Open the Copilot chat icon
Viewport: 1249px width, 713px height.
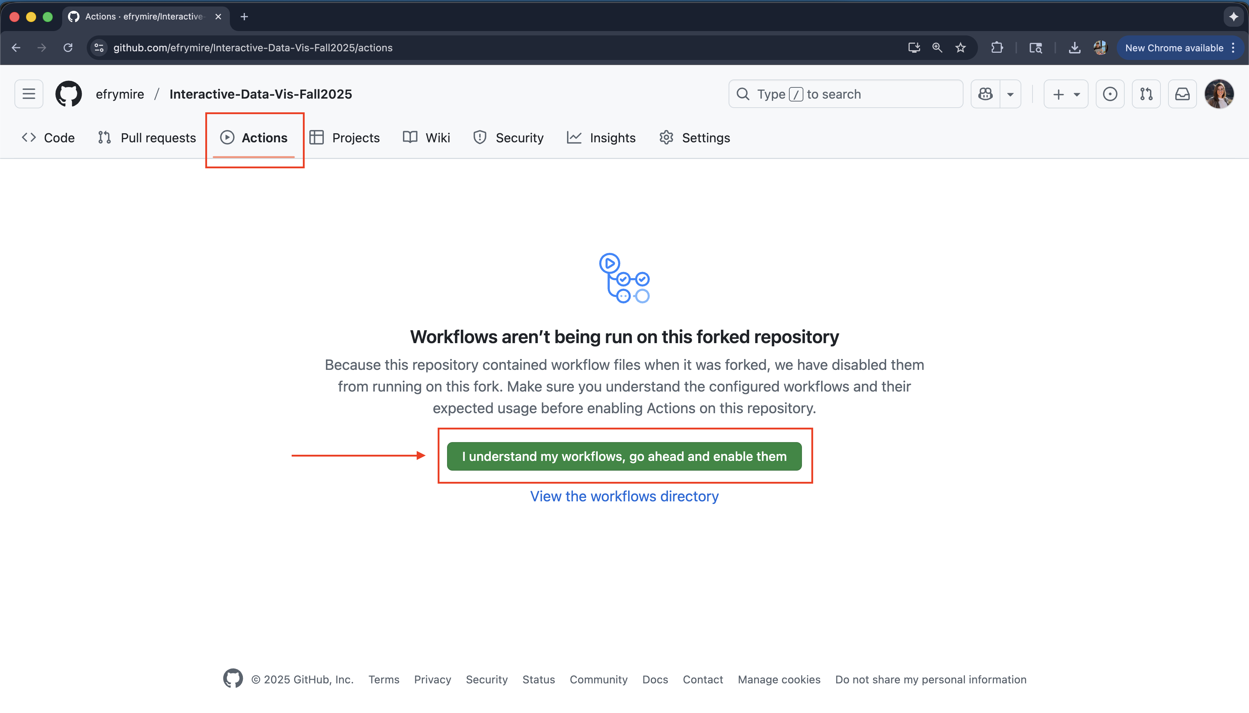(986, 94)
